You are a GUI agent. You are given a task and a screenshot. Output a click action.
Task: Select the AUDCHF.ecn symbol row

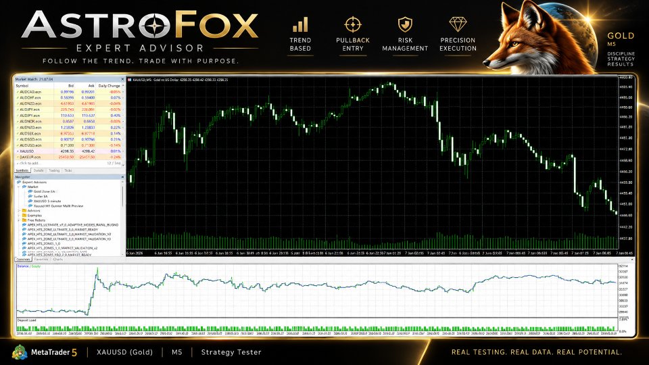tap(69, 97)
